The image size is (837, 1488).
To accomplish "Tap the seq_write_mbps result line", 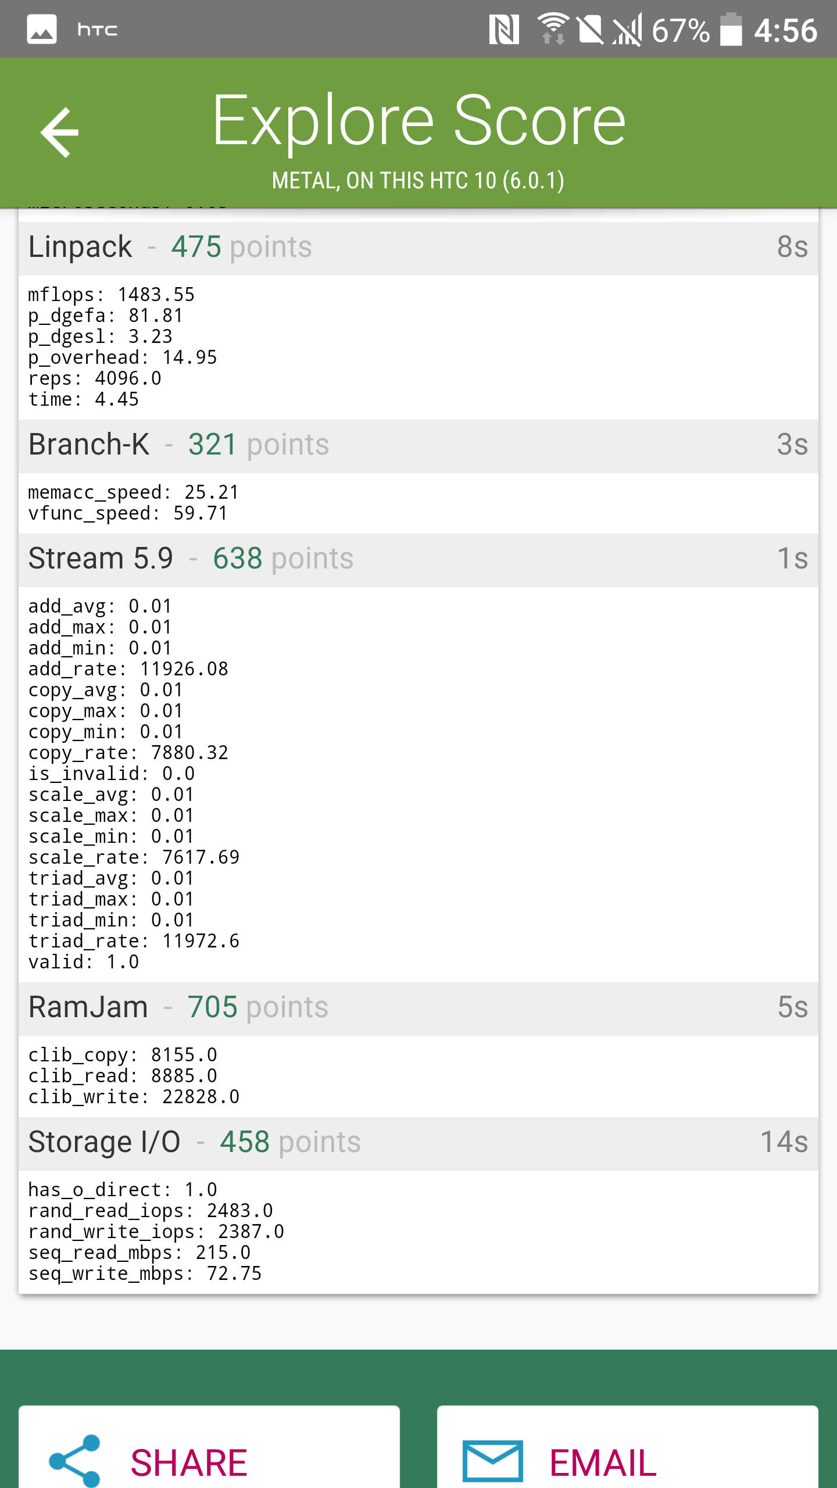I will [145, 1273].
